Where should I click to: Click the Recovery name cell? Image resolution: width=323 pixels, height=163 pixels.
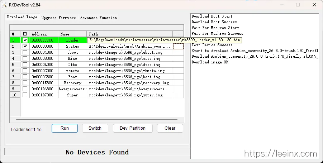coord(72,83)
